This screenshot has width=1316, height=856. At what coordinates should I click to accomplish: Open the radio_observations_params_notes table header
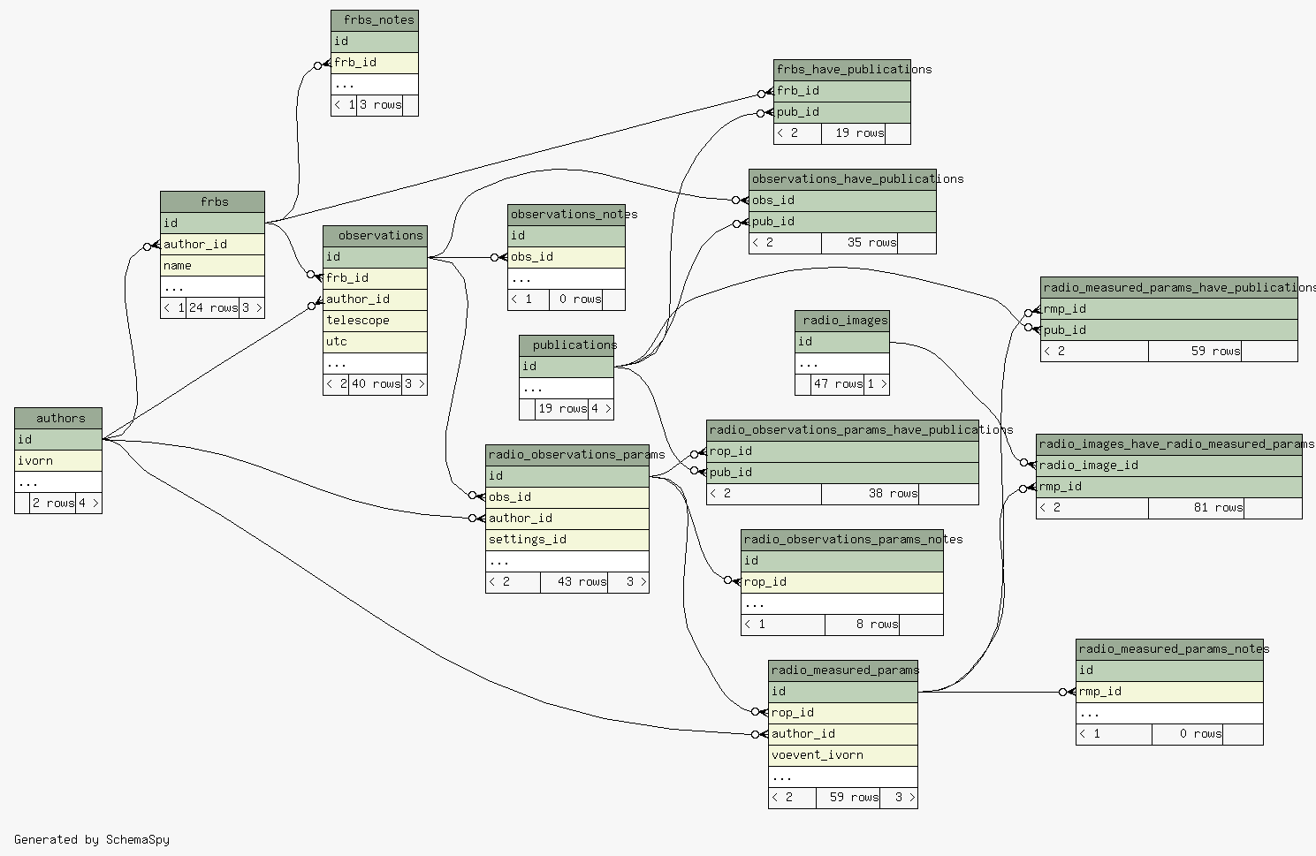(x=842, y=540)
